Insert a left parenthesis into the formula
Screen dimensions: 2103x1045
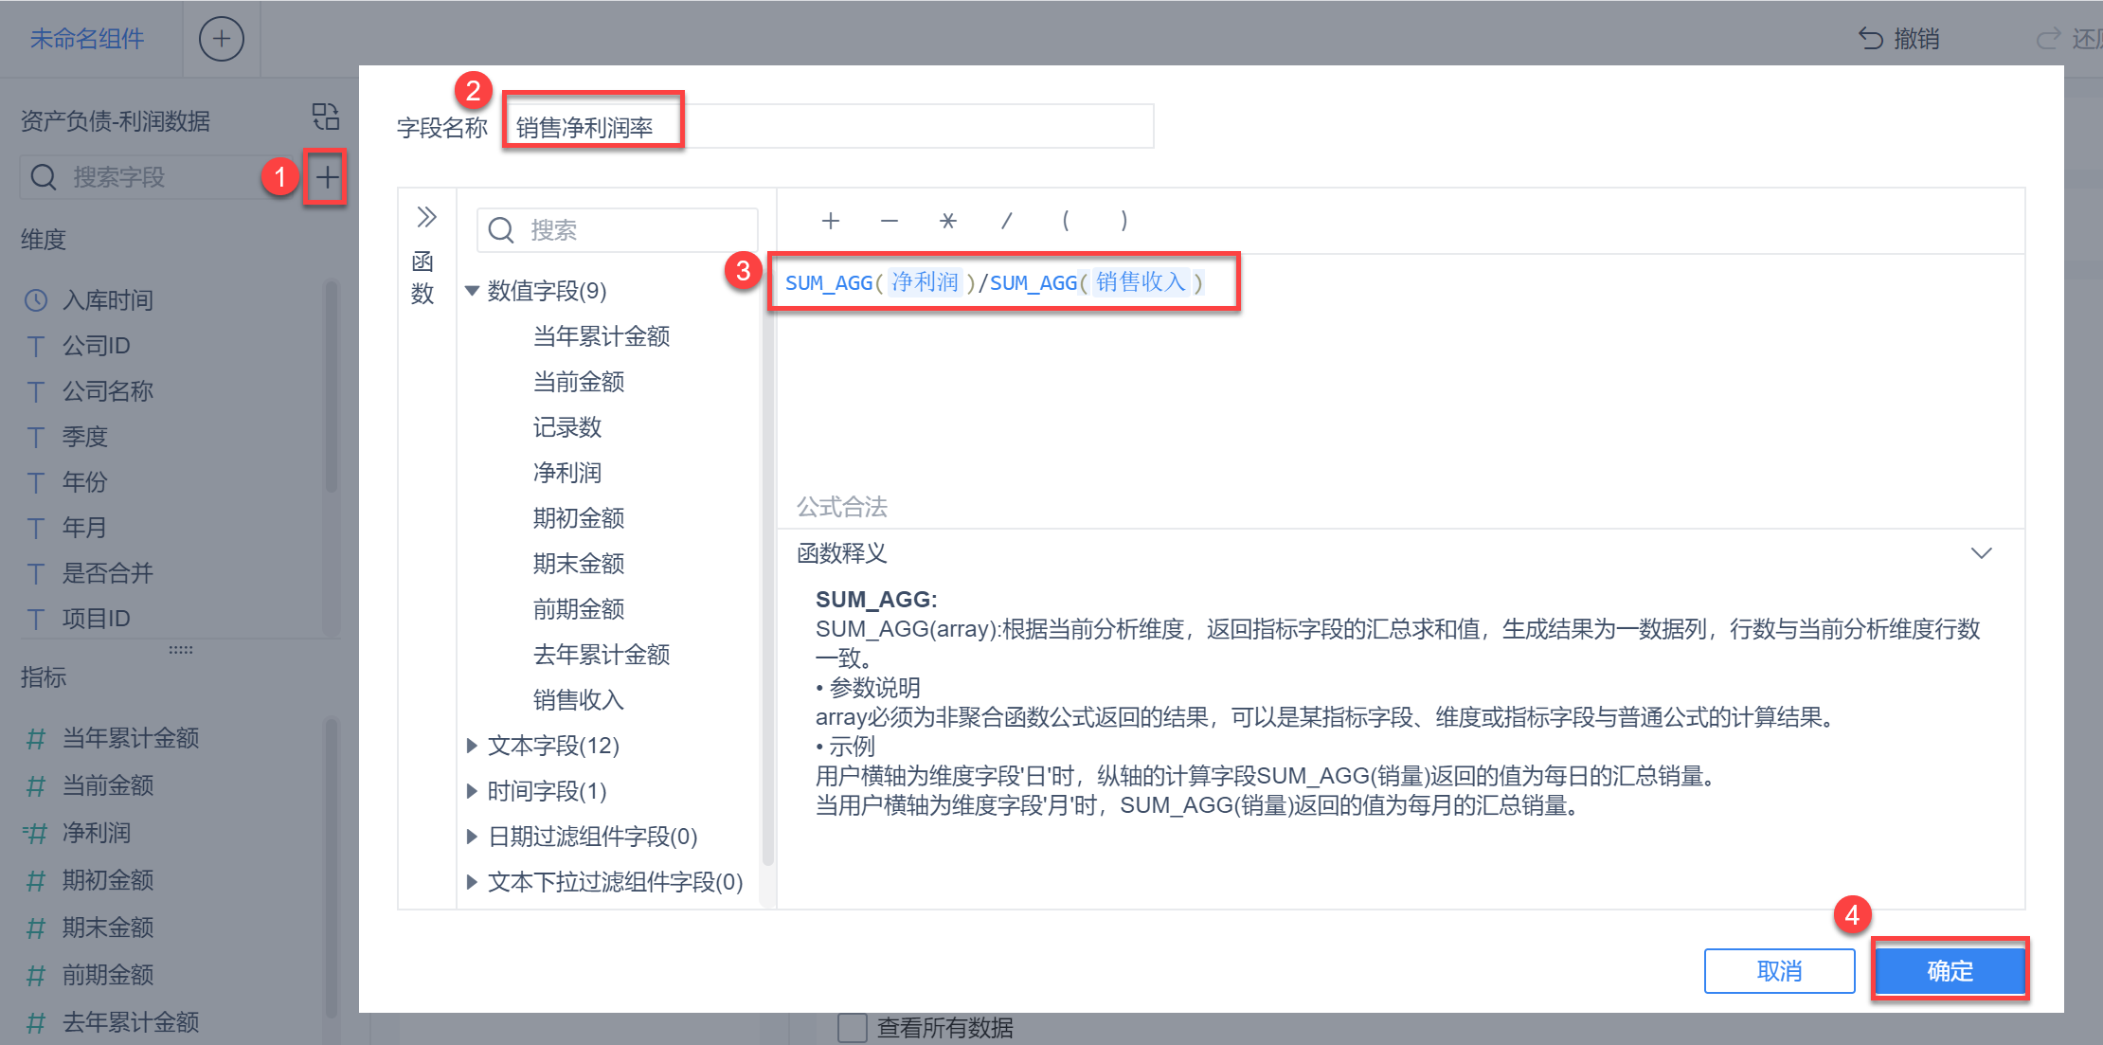click(1065, 221)
